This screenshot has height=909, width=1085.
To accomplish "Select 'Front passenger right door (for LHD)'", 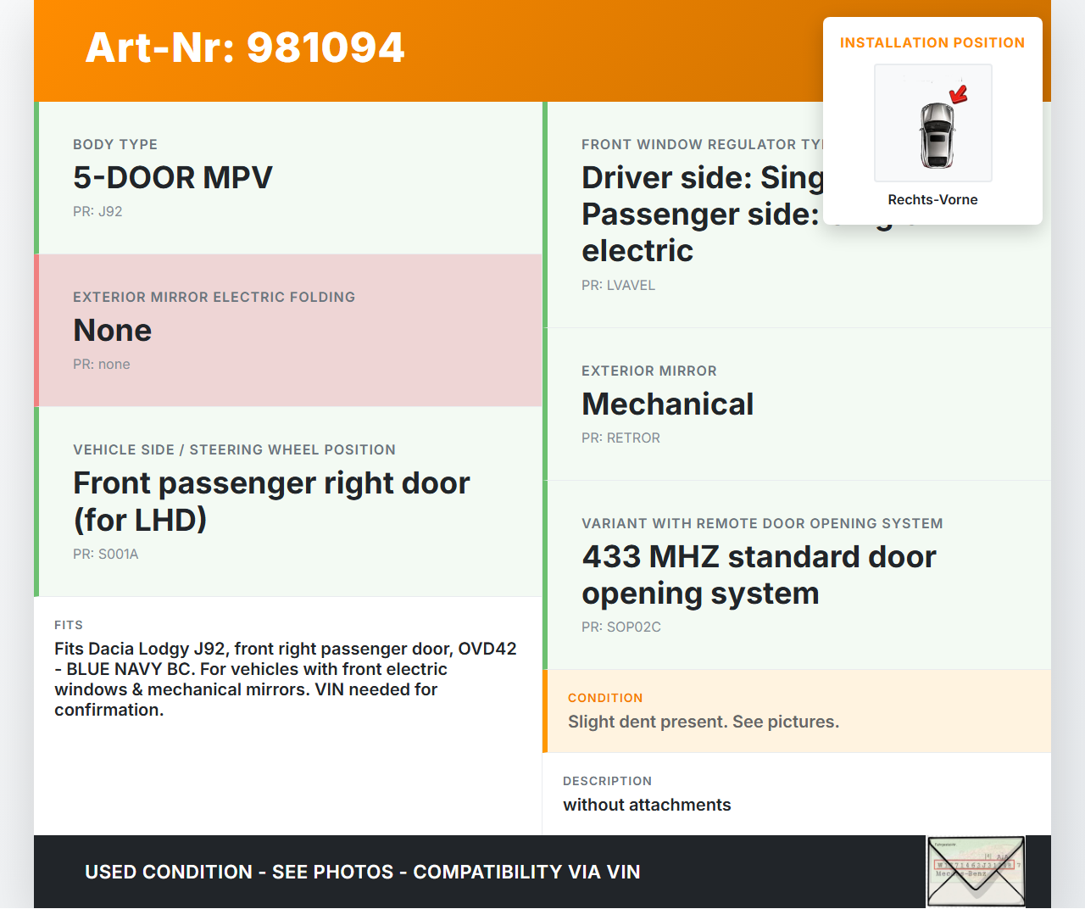I will click(271, 501).
